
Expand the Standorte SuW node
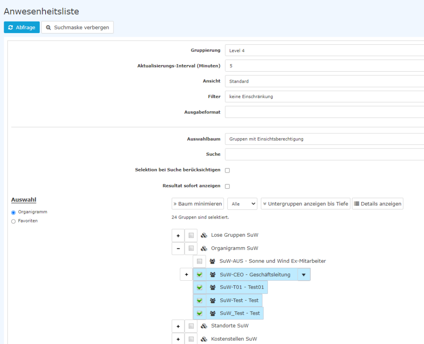click(178, 327)
